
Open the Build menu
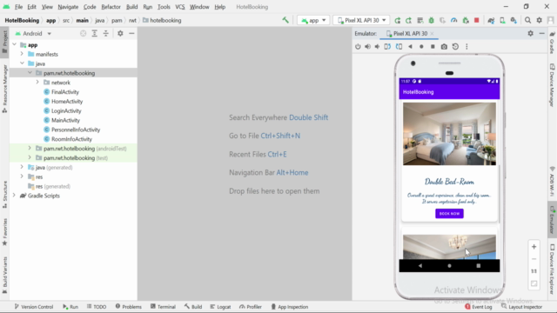131,7
